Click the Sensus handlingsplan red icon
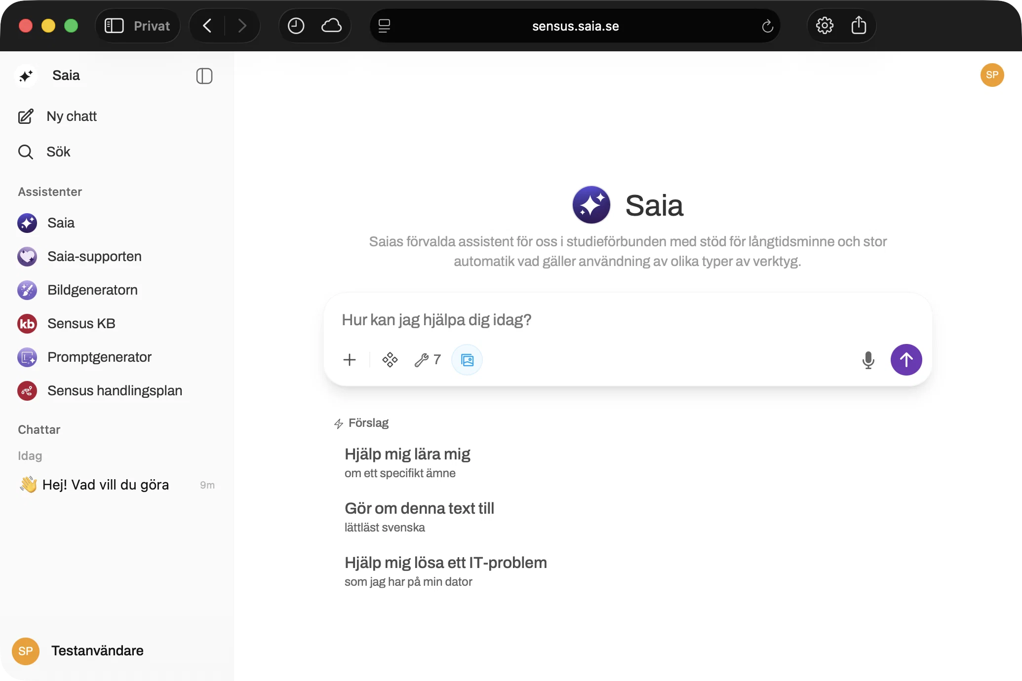 [27, 391]
